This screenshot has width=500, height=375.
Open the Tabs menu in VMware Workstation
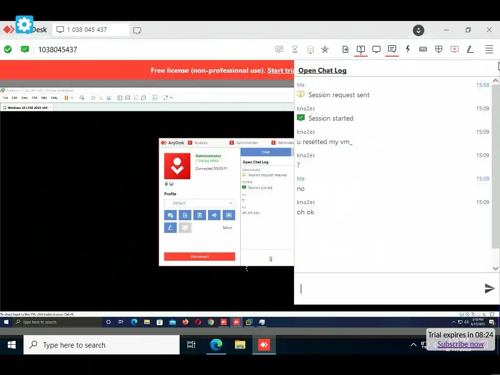pyautogui.click(x=44, y=98)
